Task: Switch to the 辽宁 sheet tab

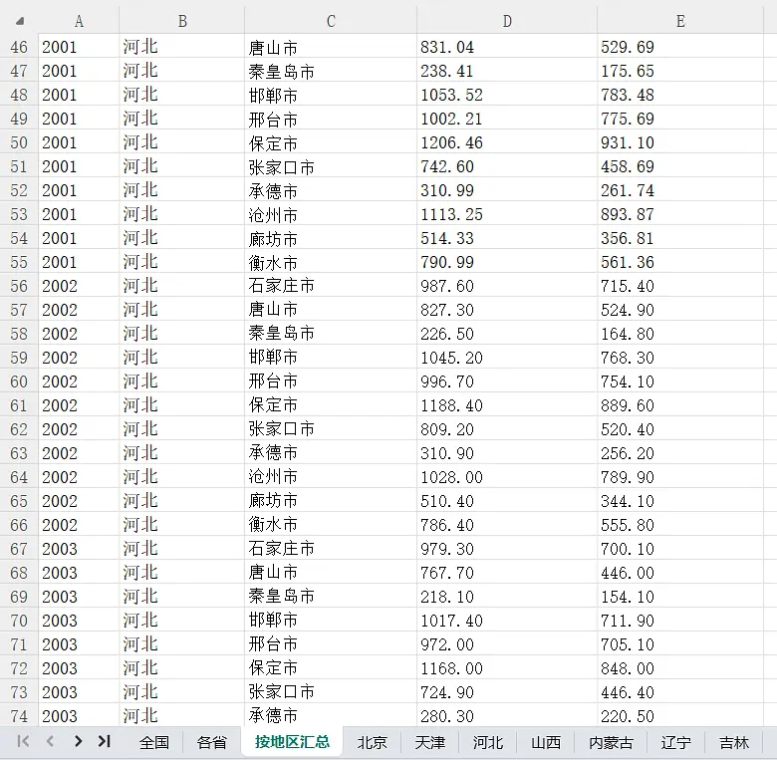Action: point(676,742)
